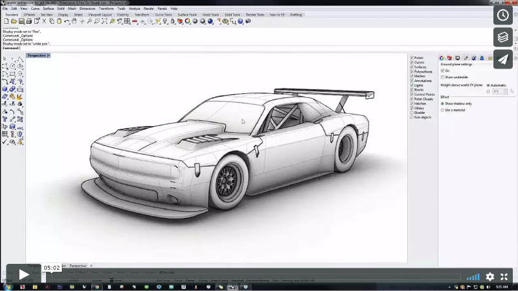Adjust the video volume bars
The image size is (518, 291).
point(473,277)
